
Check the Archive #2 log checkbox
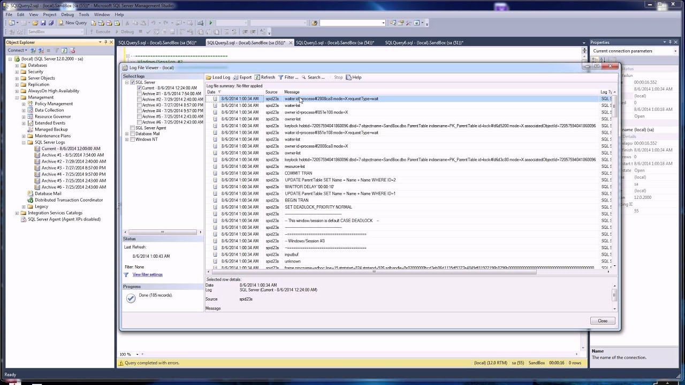click(x=139, y=99)
